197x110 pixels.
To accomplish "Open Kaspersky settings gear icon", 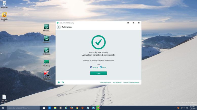I will pyautogui.click(x=59, y=82).
